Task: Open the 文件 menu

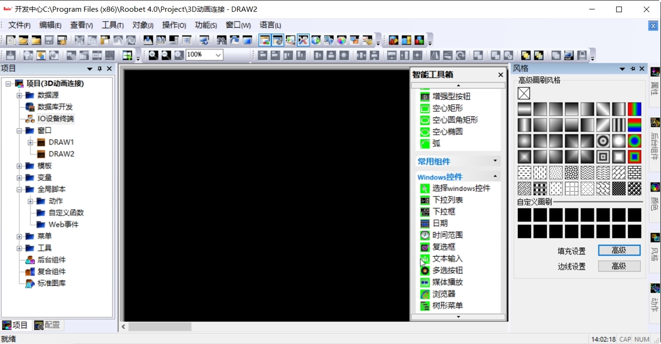Action: pos(19,25)
